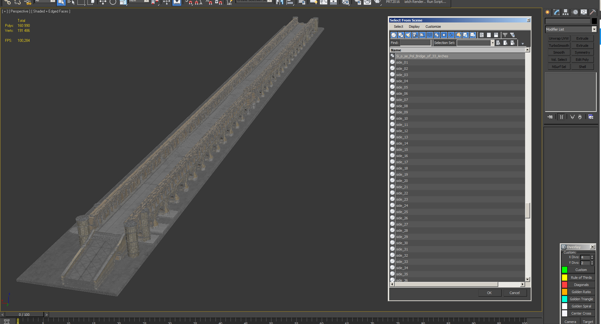
Task: Toggle Display Cameras filter icon
Action: click(x=415, y=35)
